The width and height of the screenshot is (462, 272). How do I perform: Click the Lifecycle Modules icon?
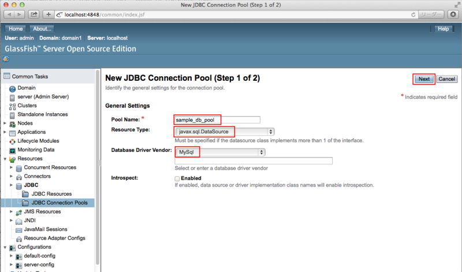point(12,141)
